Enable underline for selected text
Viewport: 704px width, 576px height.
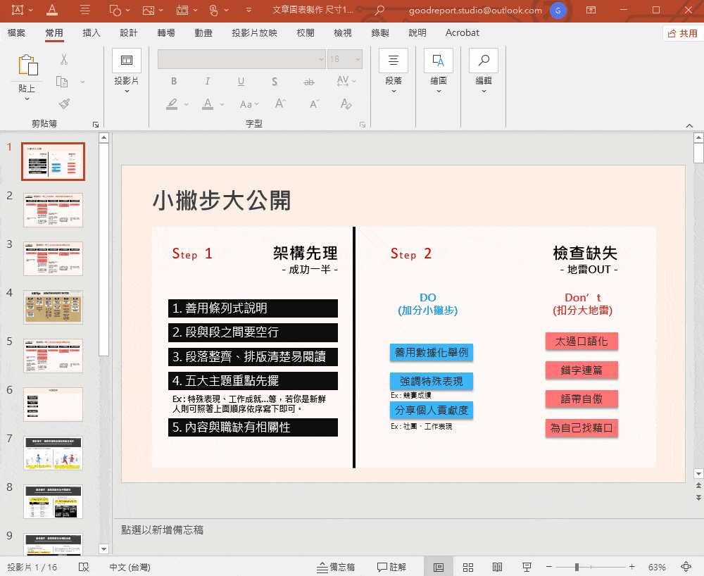click(241, 81)
